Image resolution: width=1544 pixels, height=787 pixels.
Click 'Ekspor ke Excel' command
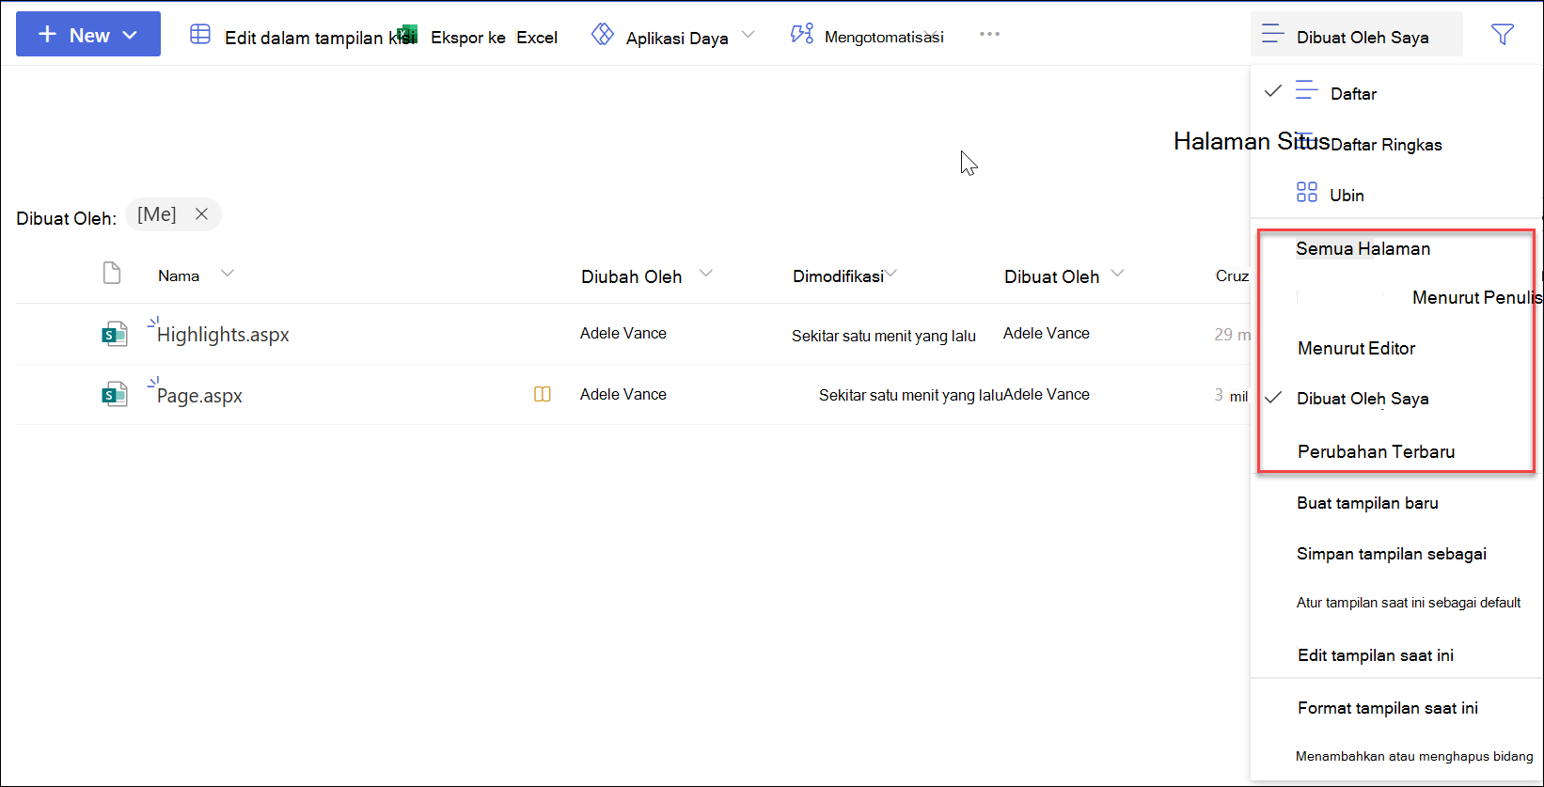click(494, 38)
